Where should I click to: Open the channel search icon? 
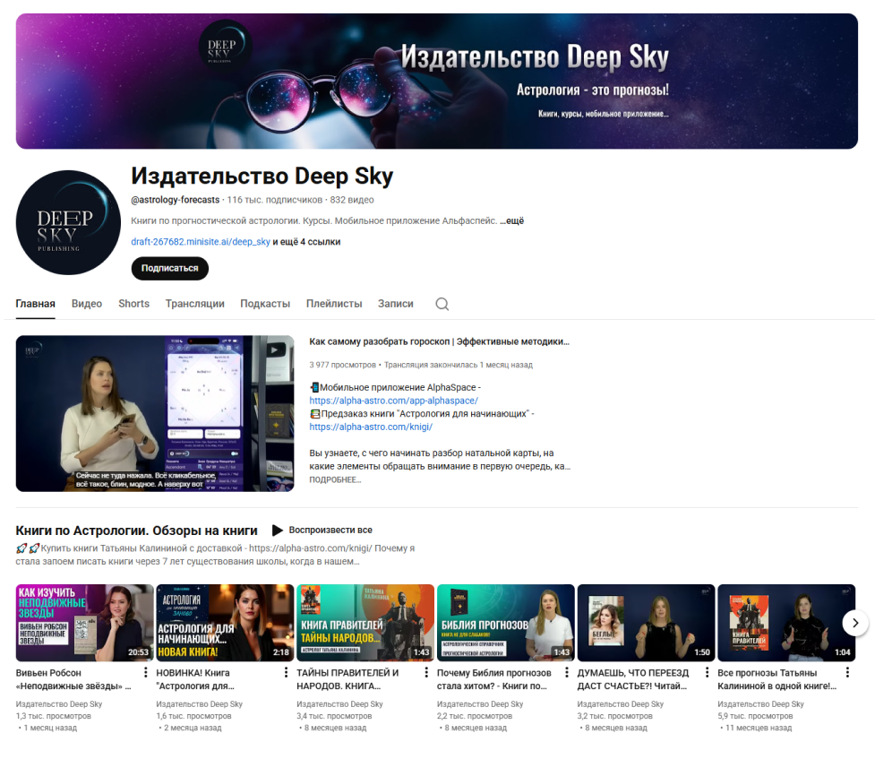[442, 304]
